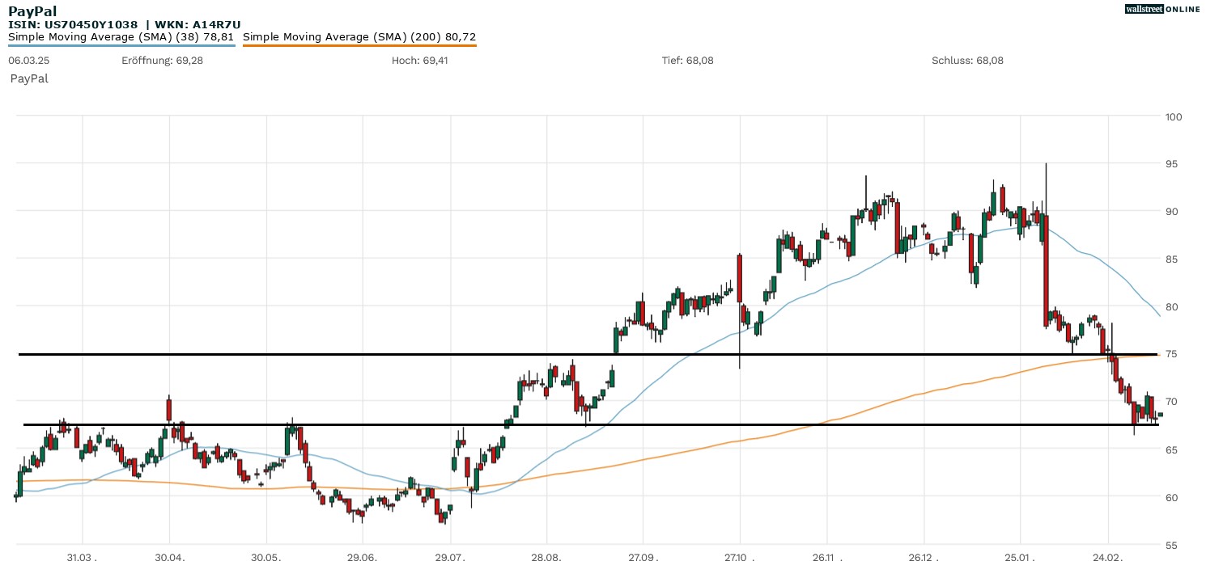Click the SMA (200) 80,72 legend
Screen dimensions: 1206x561
coord(359,36)
